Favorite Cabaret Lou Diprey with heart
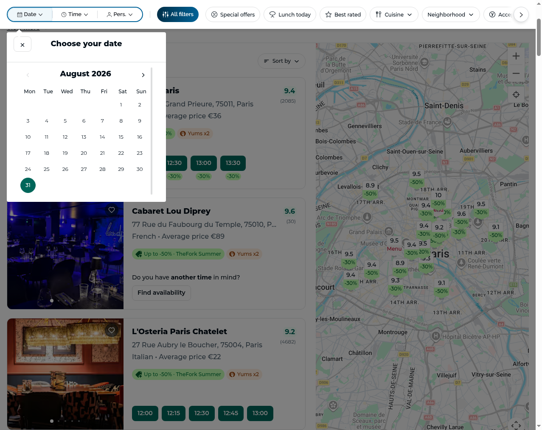The width and height of the screenshot is (542, 430). pyautogui.click(x=112, y=210)
